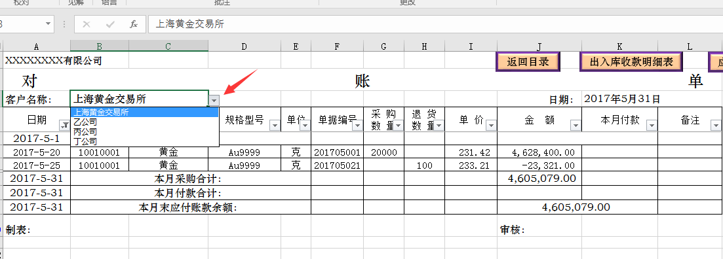Open the 退货数量 column filter dropdown

pos(439,125)
